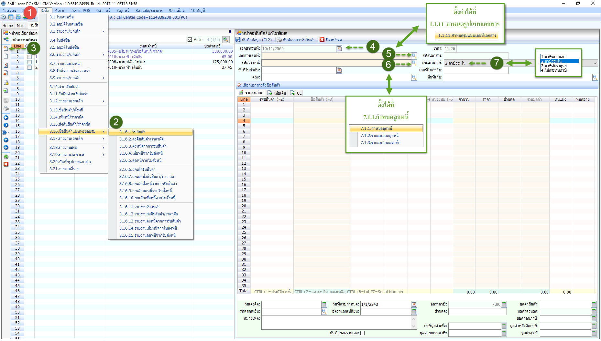Click บันทึกข้อมูล (F12) save button

coord(254,40)
